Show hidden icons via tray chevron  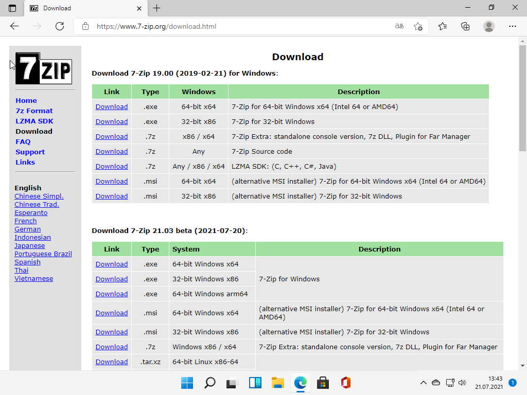tap(423, 383)
